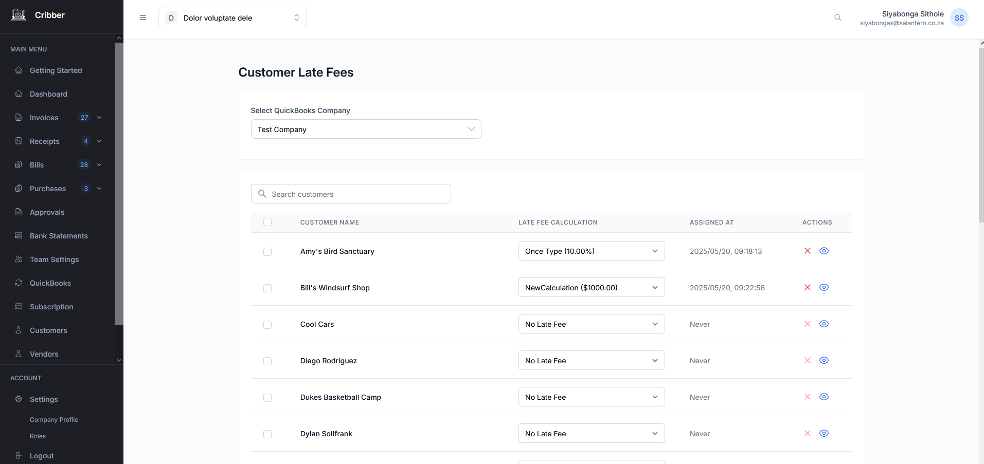Open late fee dropdown for Dukes Basketball Camp
984x464 pixels.
(x=592, y=397)
